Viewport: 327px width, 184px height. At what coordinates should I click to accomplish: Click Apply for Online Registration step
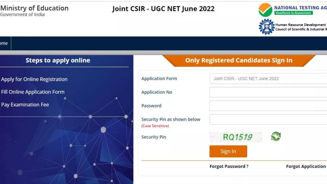pos(34,79)
